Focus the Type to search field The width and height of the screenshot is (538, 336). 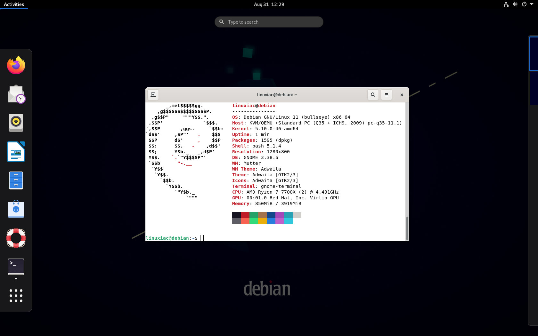pyautogui.click(x=269, y=22)
